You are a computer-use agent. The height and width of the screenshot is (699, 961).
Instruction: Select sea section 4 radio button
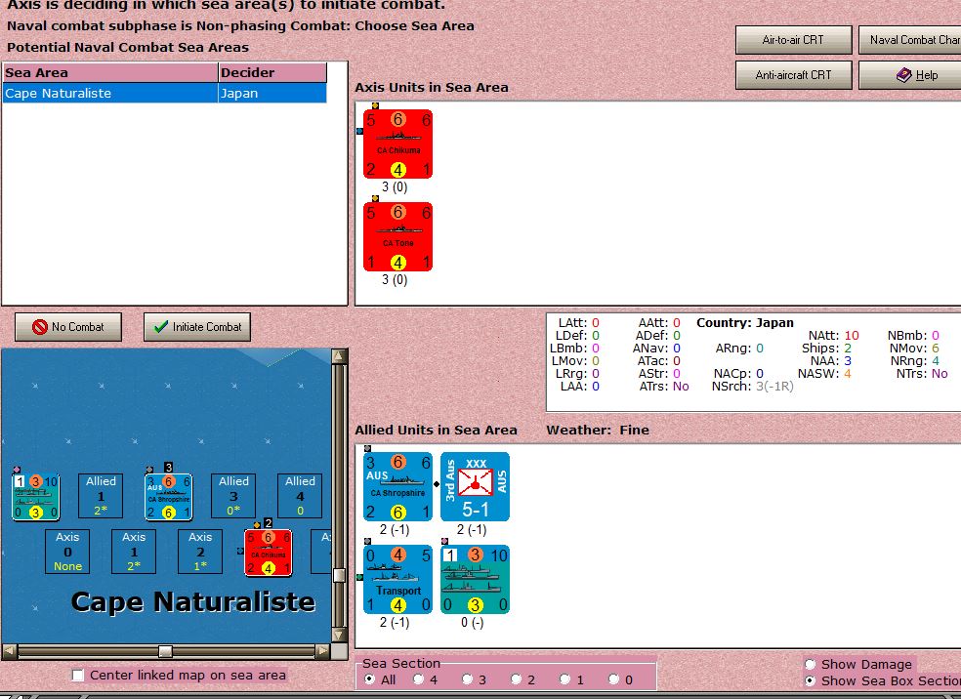coord(418,679)
